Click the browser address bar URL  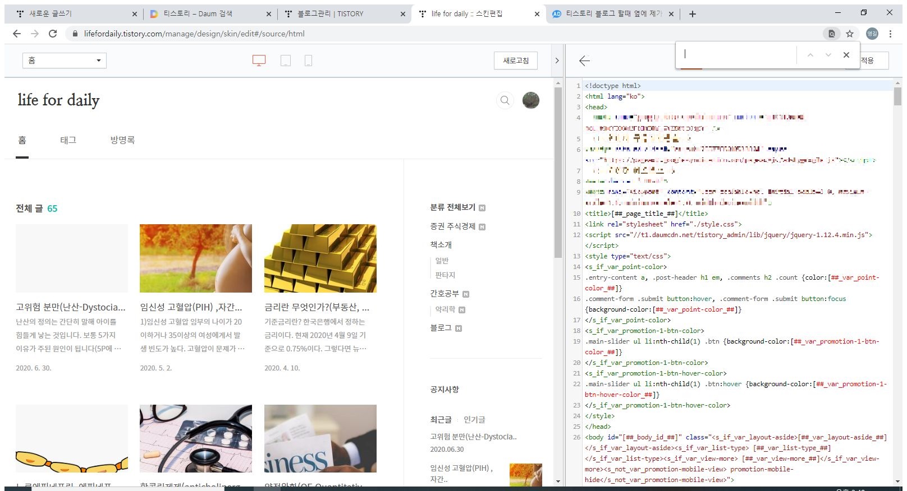pyautogui.click(x=194, y=34)
